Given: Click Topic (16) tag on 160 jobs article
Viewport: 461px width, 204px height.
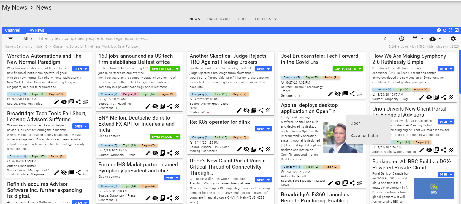Looking at the screenshot, I should 148,94.
